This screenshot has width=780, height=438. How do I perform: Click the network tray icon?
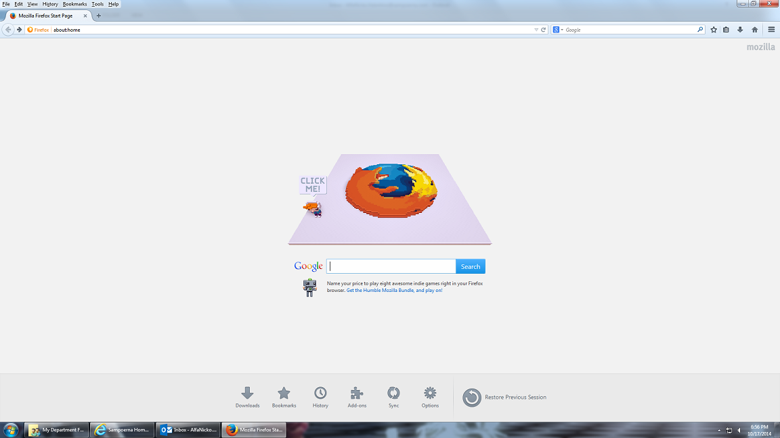pyautogui.click(x=729, y=431)
